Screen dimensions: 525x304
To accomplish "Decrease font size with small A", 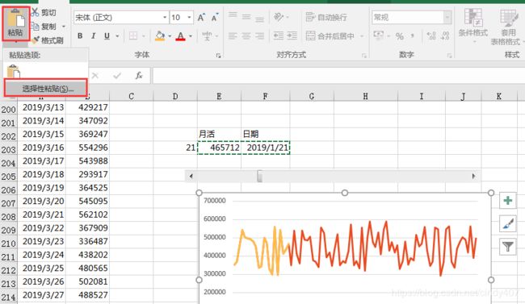I will [215, 18].
